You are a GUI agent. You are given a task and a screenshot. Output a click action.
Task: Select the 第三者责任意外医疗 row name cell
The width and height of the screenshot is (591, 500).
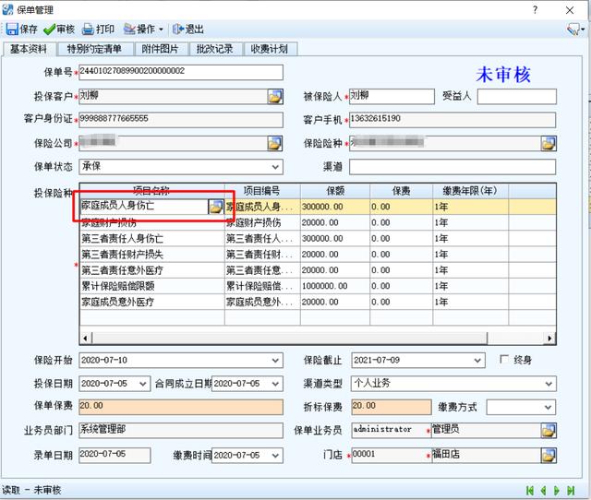point(152,270)
